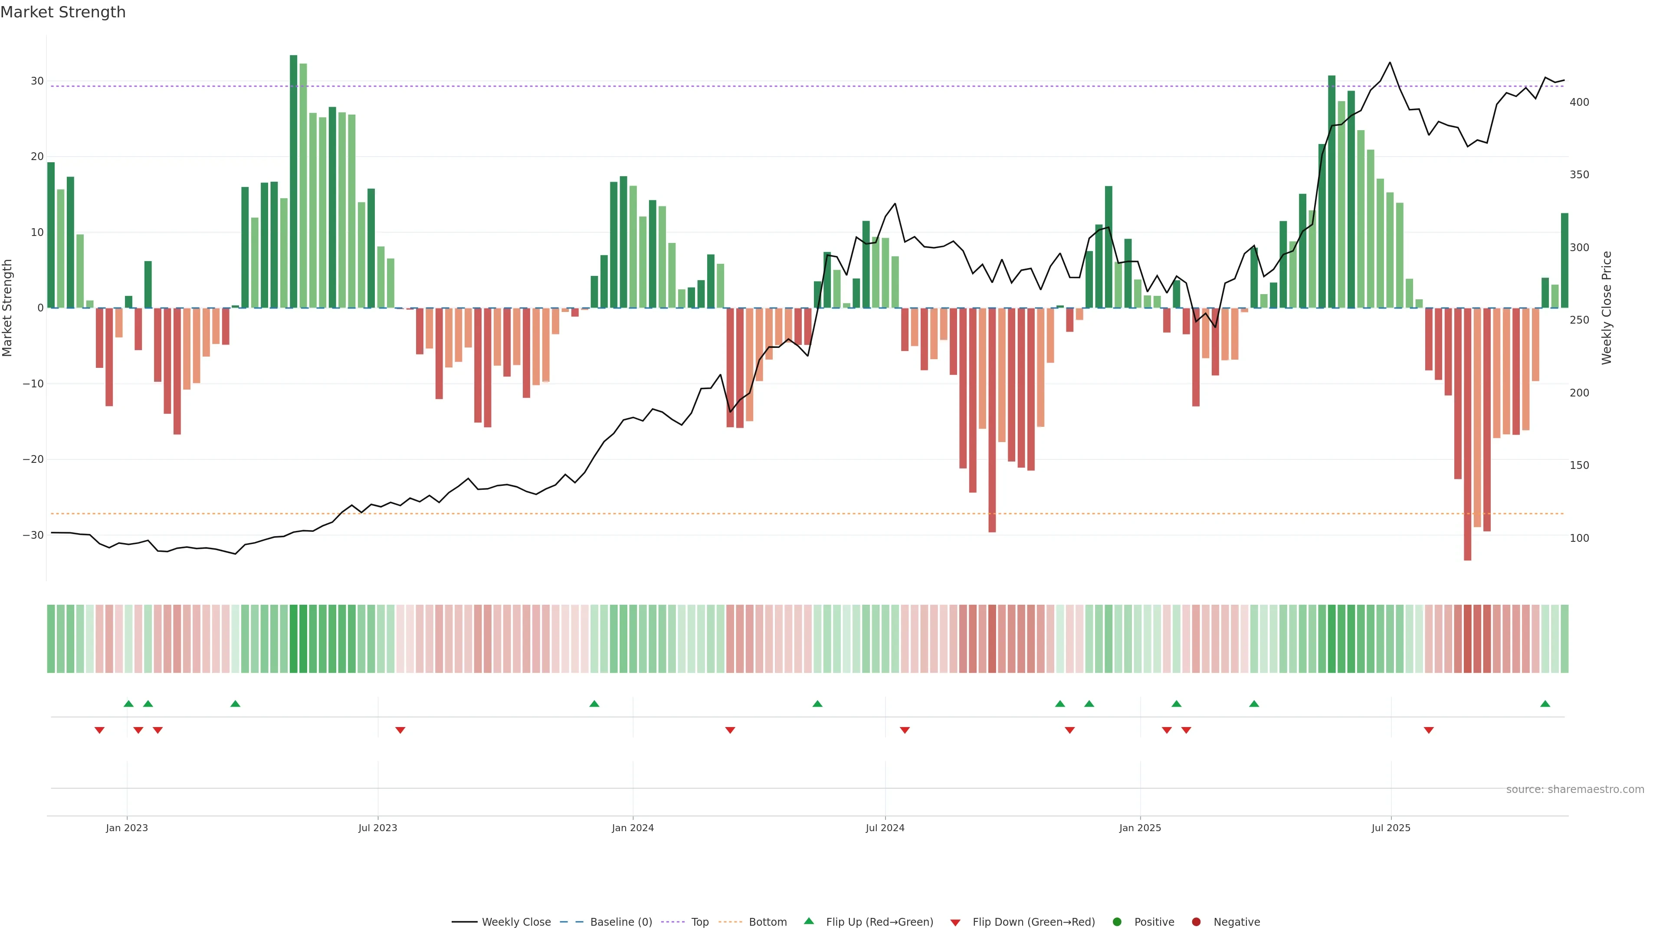Click the Weekly Close Price axis title

point(1607,308)
